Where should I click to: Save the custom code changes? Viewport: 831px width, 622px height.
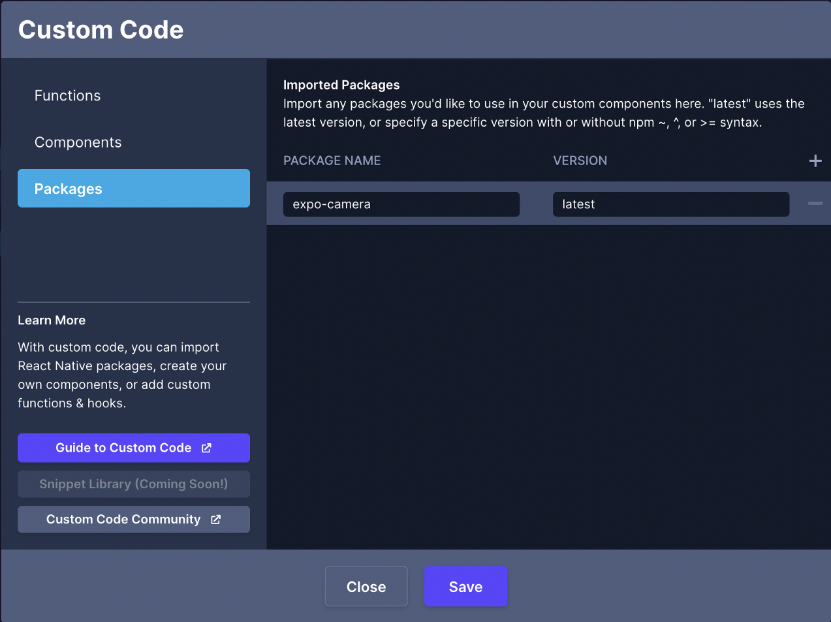click(465, 587)
